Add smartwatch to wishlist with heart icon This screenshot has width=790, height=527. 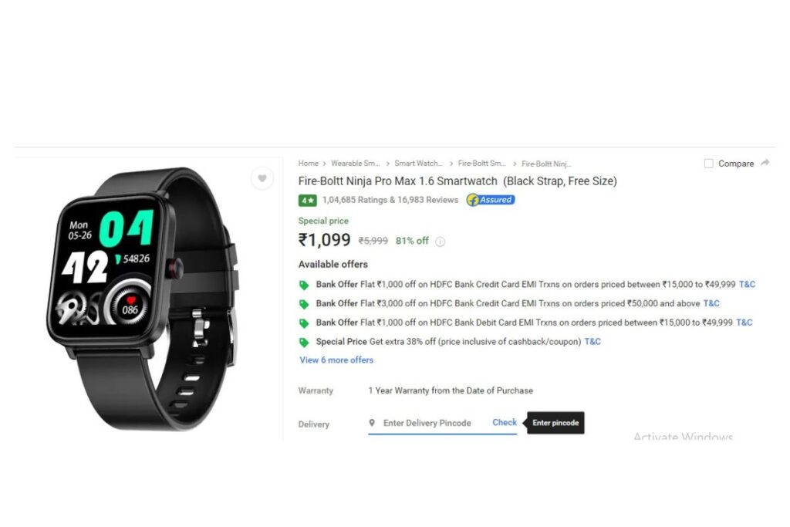[262, 177]
